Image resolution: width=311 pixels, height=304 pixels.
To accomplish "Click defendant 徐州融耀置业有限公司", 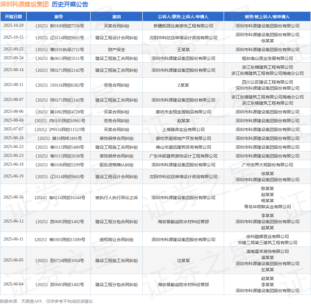I will tap(267, 237).
